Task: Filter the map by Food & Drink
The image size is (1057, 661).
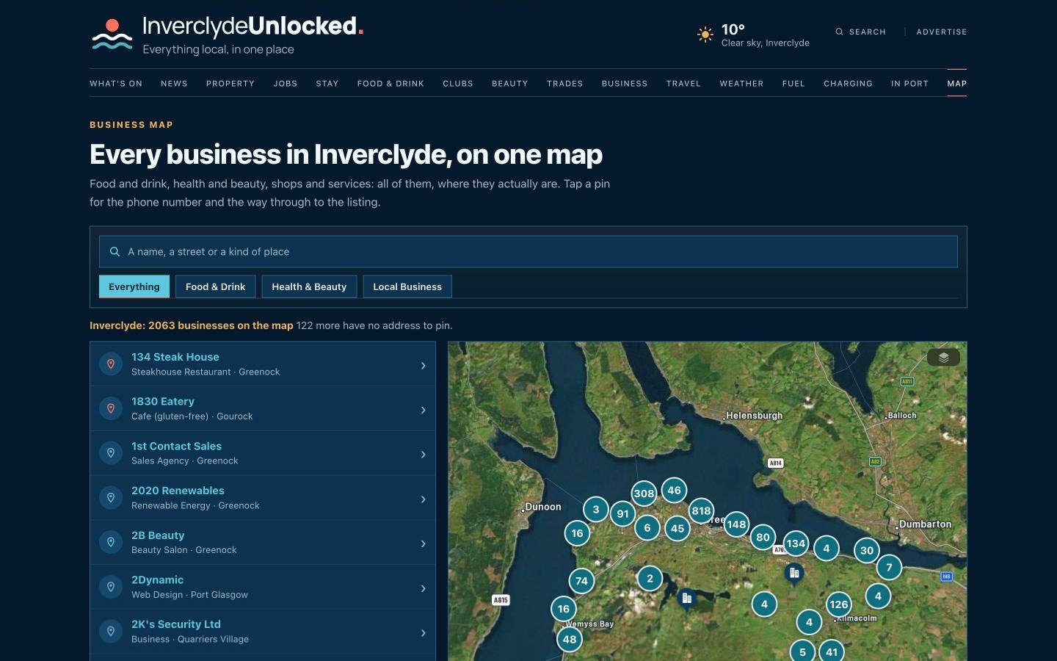Action: point(216,286)
